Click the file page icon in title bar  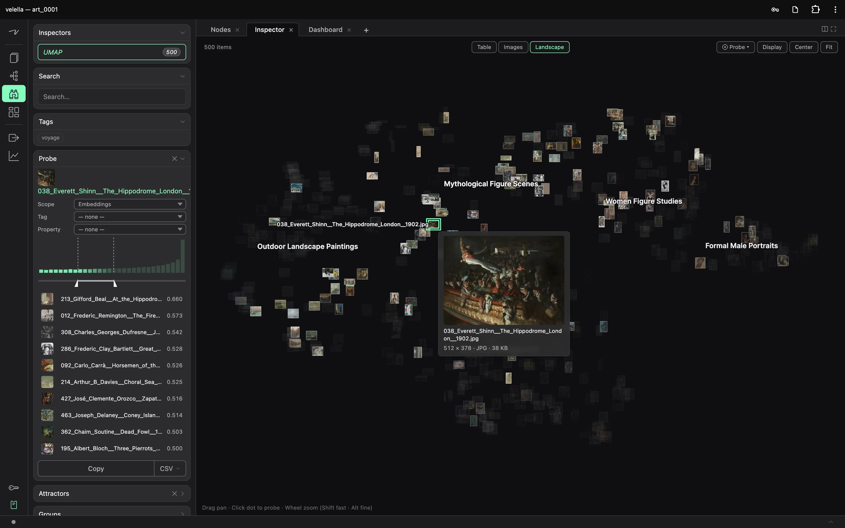795,10
